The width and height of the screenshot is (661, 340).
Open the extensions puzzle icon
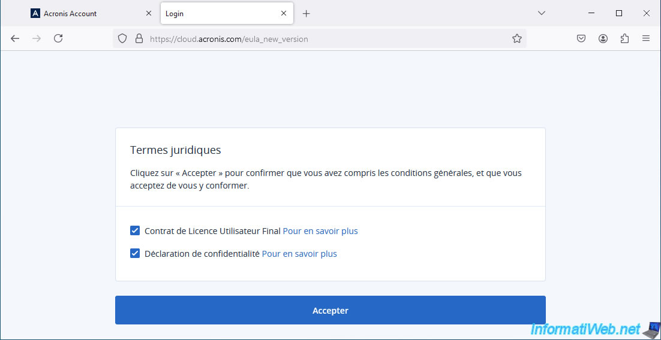pos(624,38)
